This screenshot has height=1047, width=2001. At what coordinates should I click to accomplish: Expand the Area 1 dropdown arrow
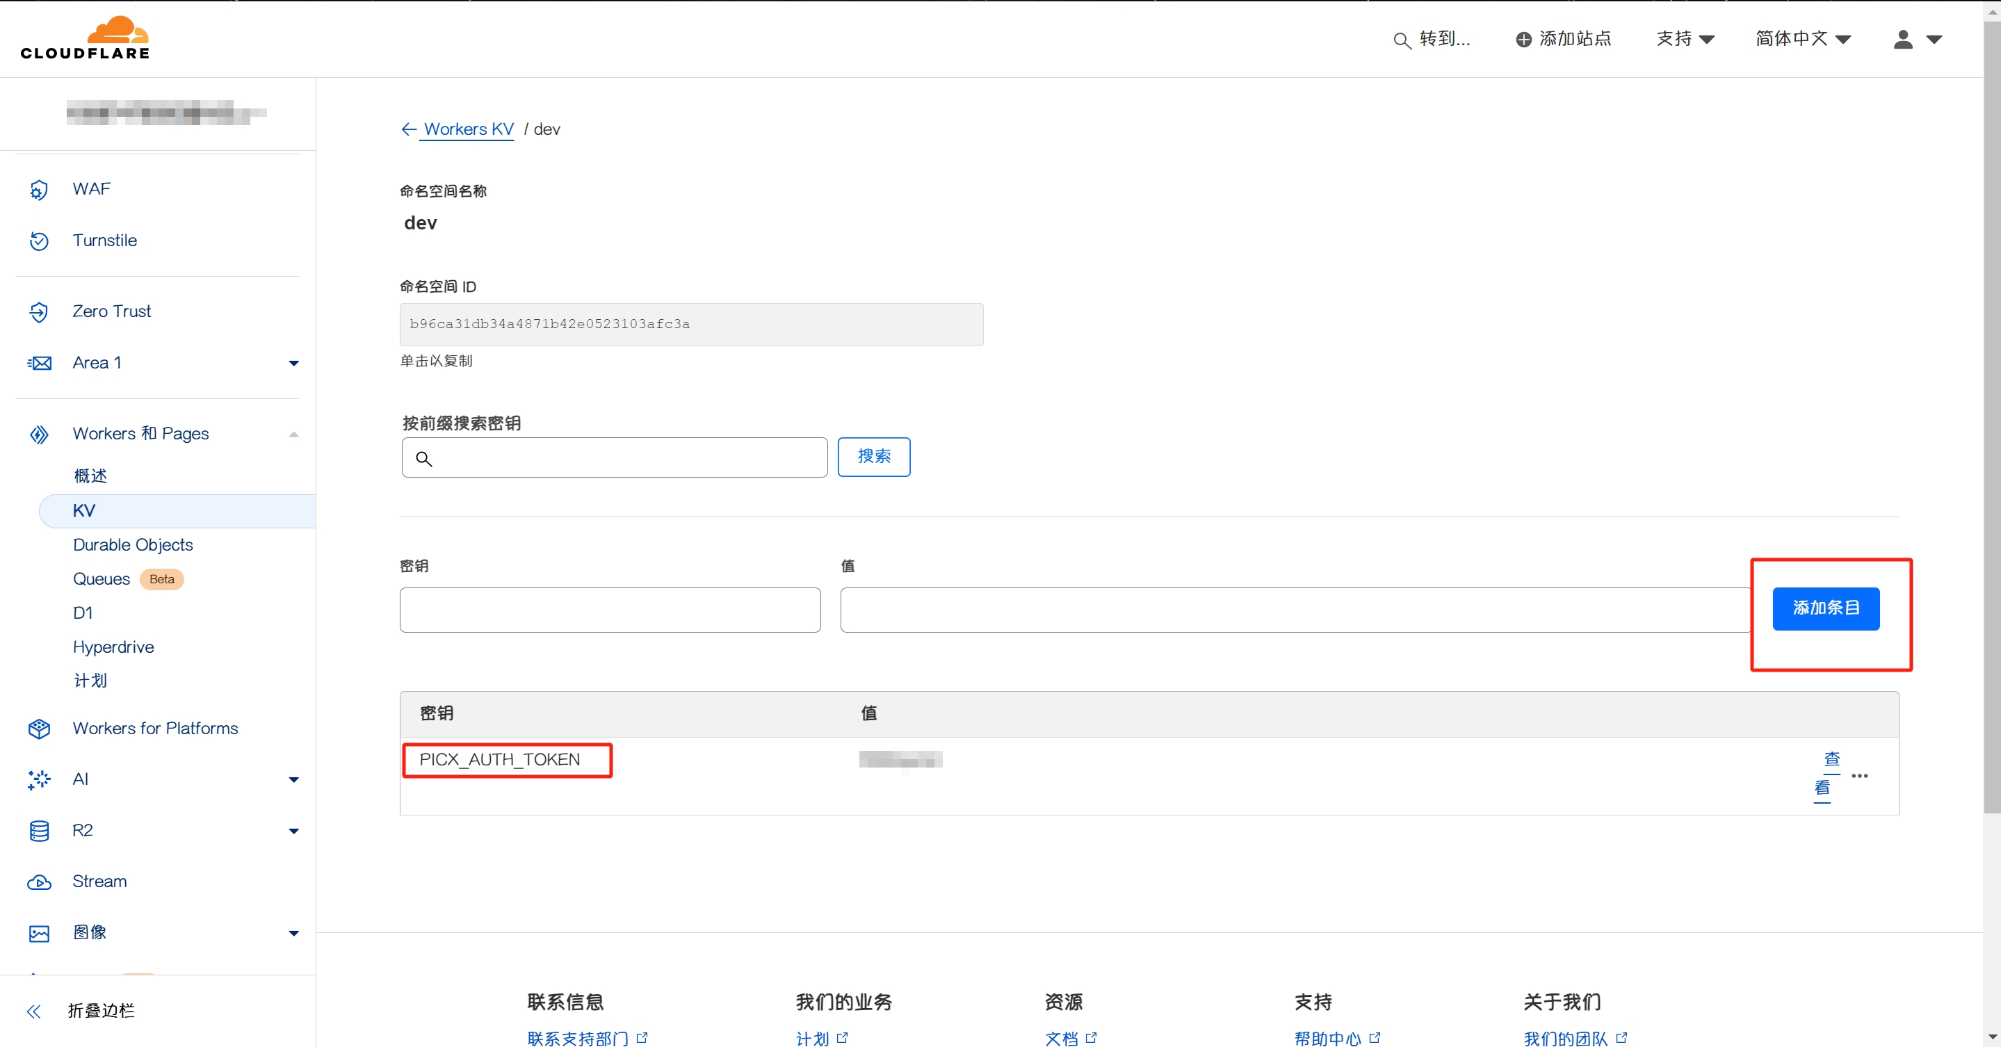click(x=293, y=363)
